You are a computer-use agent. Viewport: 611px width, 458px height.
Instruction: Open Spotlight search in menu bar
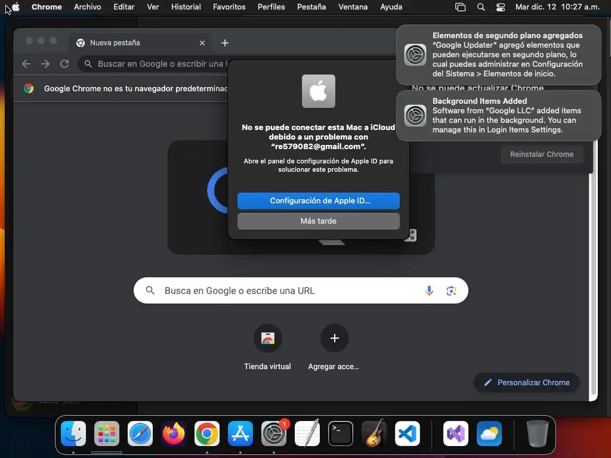click(x=481, y=7)
